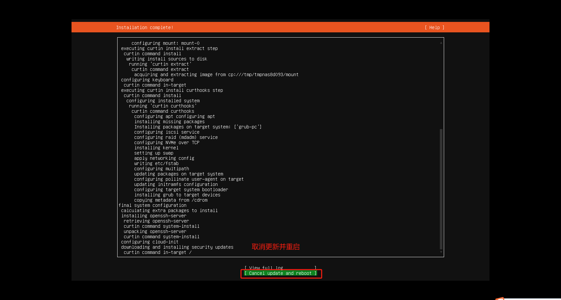This screenshot has width=561, height=300.
Task: Click 'Installing packages on target system' line
Action: pyautogui.click(x=198, y=127)
